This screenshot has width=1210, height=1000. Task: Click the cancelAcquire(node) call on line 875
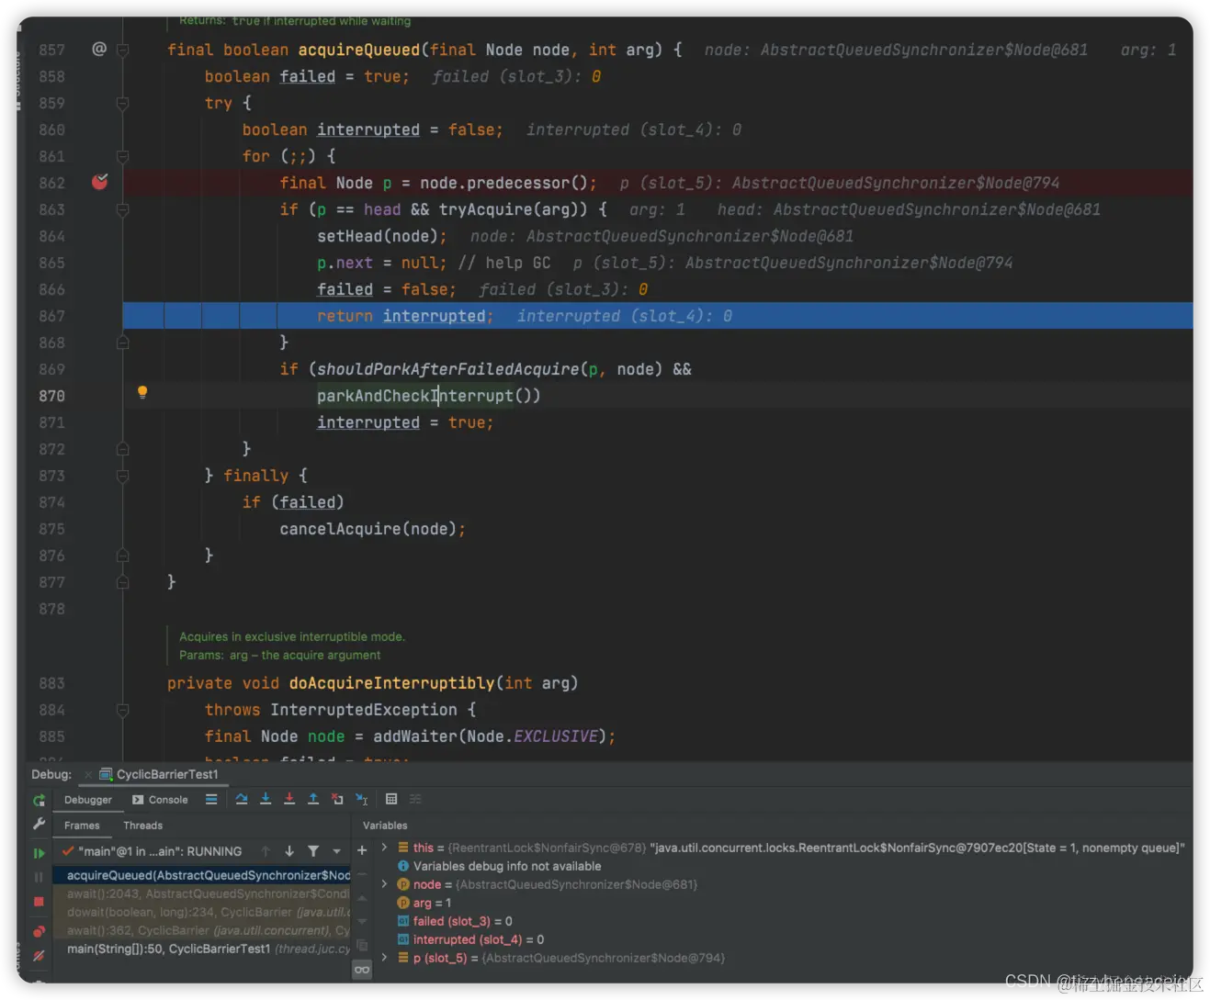coord(368,529)
